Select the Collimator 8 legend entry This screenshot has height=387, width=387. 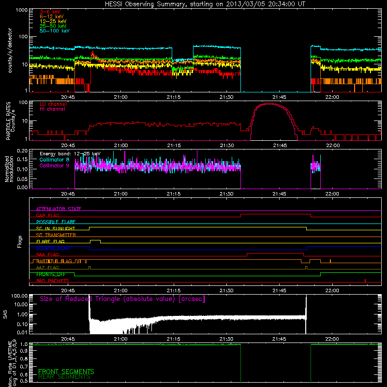click(54, 160)
